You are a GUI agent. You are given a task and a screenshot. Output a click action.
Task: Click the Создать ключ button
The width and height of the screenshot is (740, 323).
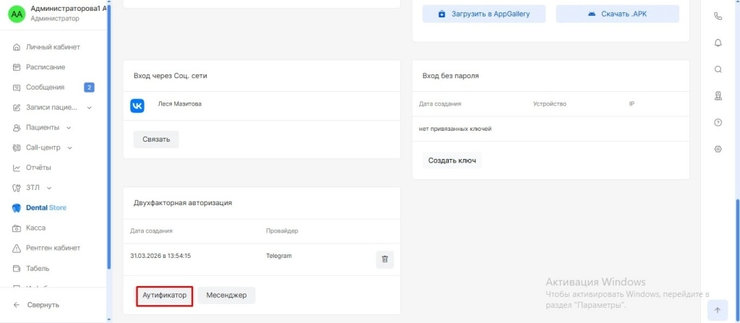tap(452, 160)
